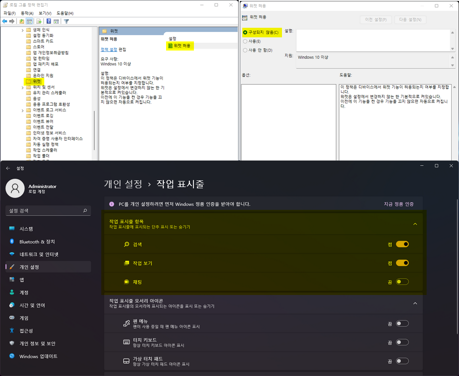The image size is (459, 376).
Task: Select 자동 실행 정책 folder in tree
Action: point(46,144)
